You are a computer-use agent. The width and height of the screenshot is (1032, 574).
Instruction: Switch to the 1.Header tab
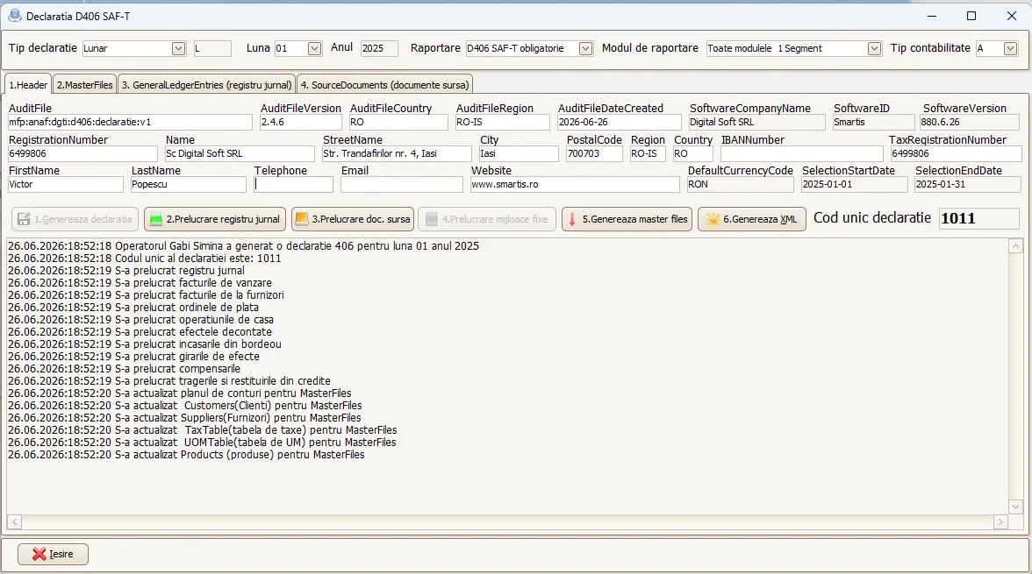pos(28,85)
